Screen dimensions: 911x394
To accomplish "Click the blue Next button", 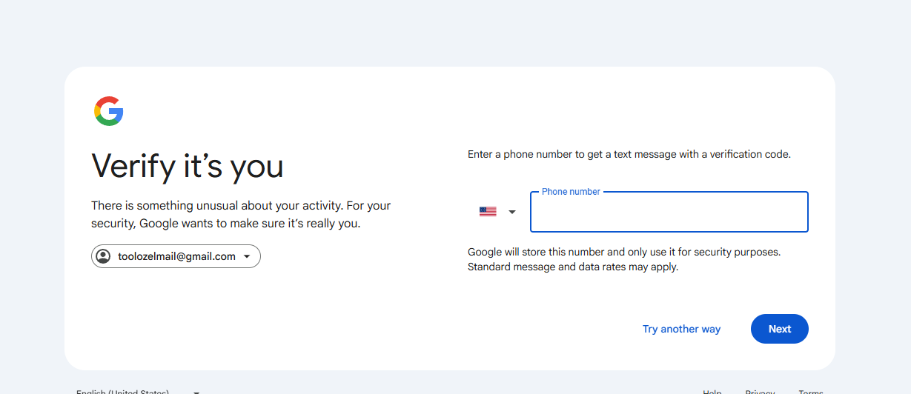I will click(779, 329).
